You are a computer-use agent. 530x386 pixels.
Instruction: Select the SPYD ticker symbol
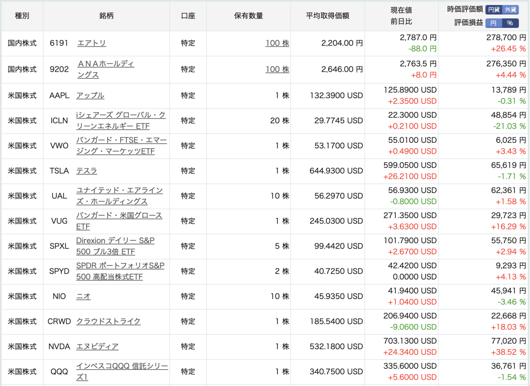coord(59,271)
